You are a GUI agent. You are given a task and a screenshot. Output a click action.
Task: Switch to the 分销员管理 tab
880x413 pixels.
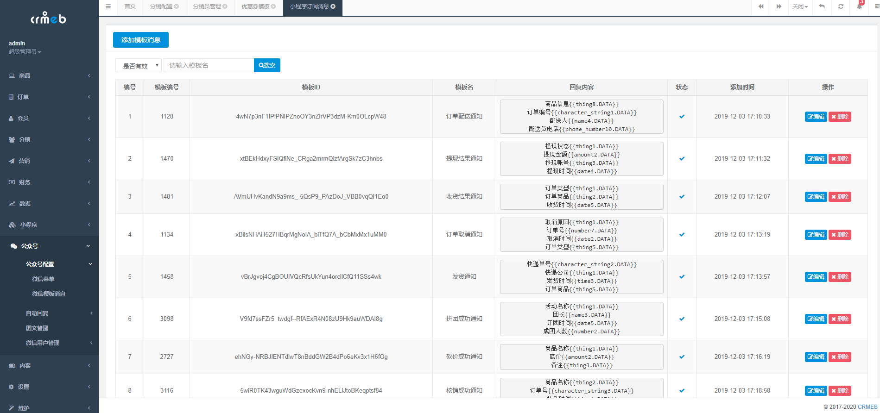pyautogui.click(x=207, y=6)
